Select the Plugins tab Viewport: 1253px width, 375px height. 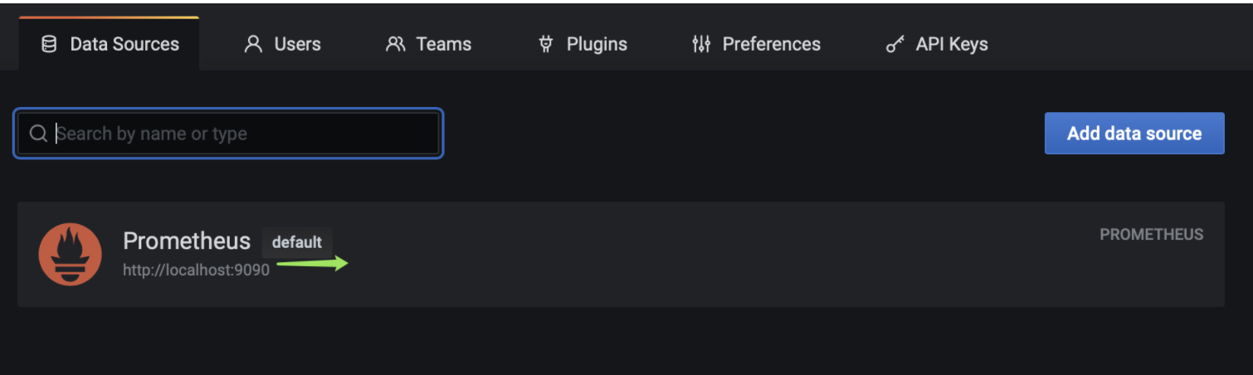[583, 44]
